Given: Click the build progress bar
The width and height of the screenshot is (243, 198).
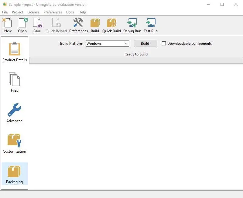Looking at the screenshot, I should pyautogui.click(x=136, y=60).
